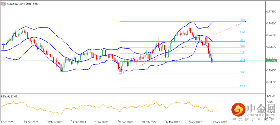The width and height of the screenshot is (280, 125).
Task: Click the 5 Apr 2022 date label
Action: tap(196, 122)
